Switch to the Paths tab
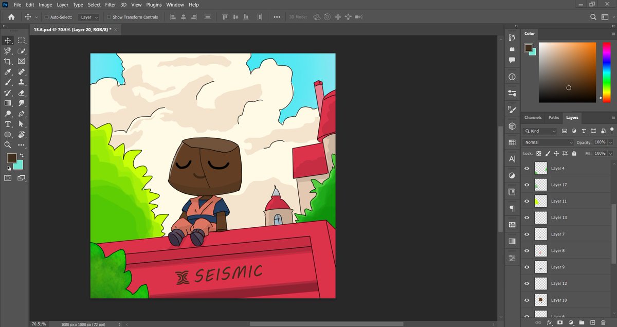This screenshot has height=327, width=617. 554,118
